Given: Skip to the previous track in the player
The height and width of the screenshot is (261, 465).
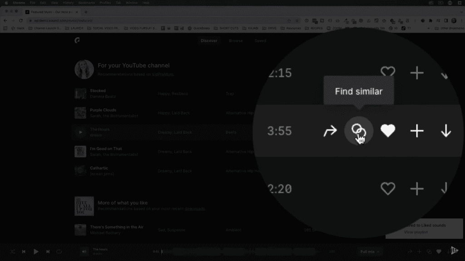Looking at the screenshot, I should point(24,251).
